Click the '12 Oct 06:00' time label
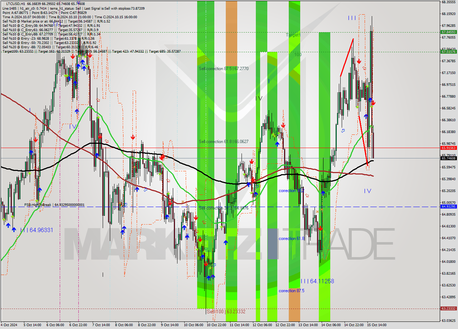Viewport: 458px width, 329px height. [262, 325]
